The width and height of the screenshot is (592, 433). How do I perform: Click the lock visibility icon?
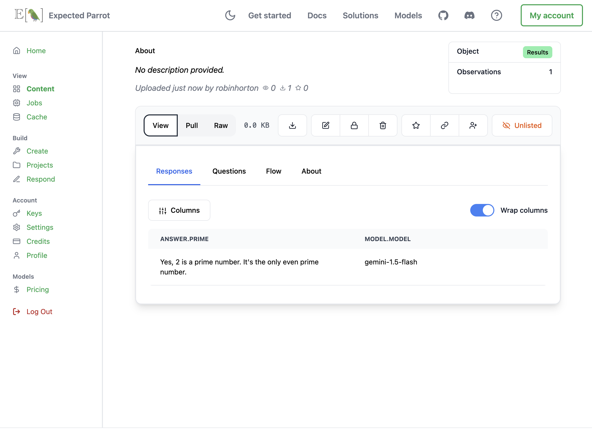[x=354, y=125]
